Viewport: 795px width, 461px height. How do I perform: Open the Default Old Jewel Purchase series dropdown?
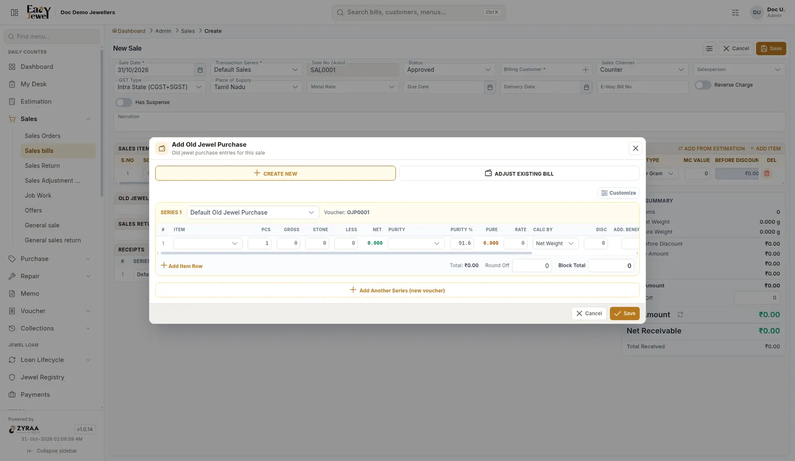[x=252, y=213]
